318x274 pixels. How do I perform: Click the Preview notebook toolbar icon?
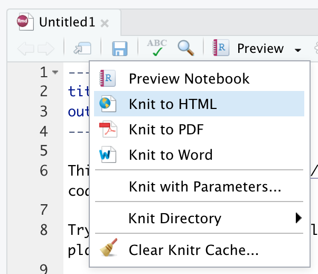tap(221, 48)
